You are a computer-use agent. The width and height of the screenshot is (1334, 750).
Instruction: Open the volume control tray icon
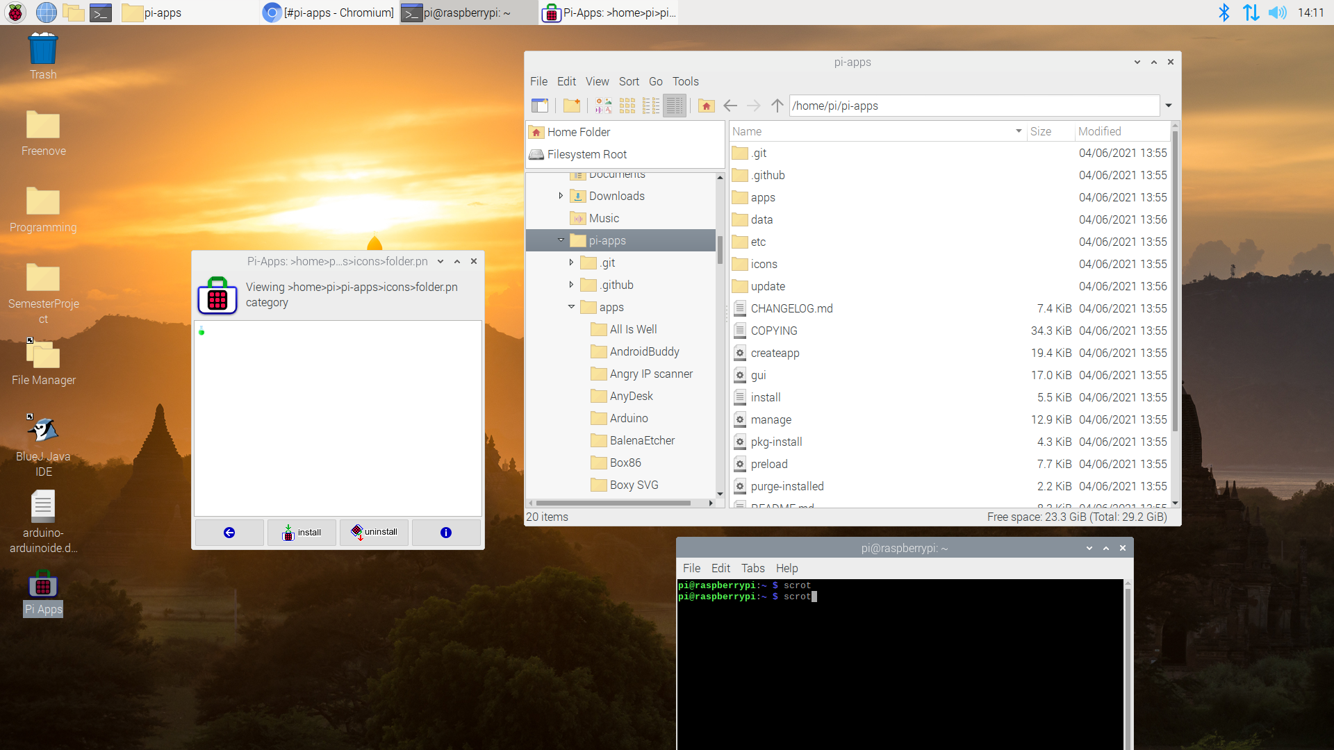pos(1277,12)
